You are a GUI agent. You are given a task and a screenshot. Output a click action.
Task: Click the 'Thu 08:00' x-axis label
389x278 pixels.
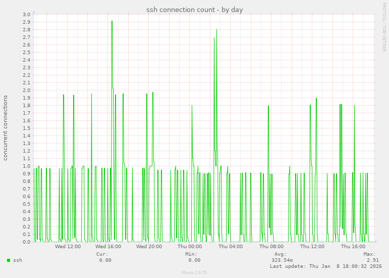(271, 247)
